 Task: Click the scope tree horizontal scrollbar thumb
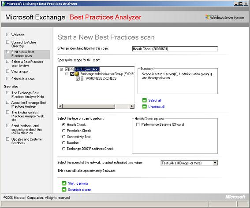[x=89, y=106]
